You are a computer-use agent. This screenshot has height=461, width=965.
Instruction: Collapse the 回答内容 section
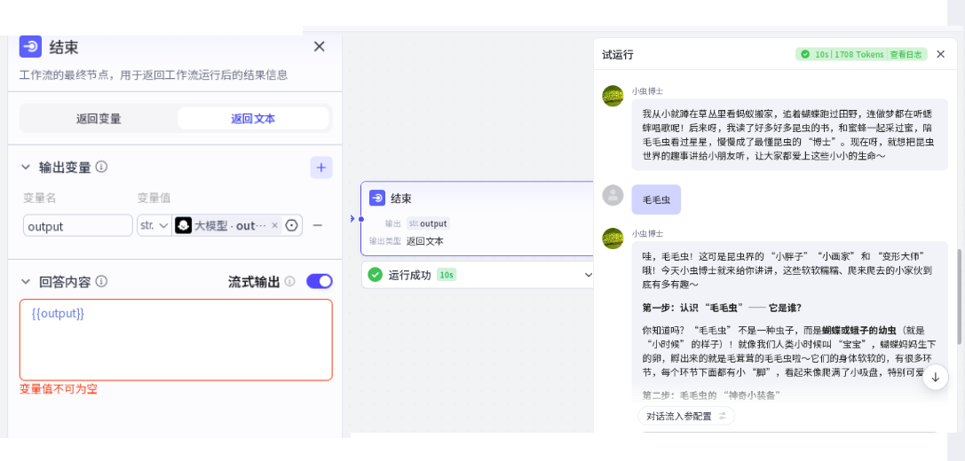pyautogui.click(x=26, y=282)
